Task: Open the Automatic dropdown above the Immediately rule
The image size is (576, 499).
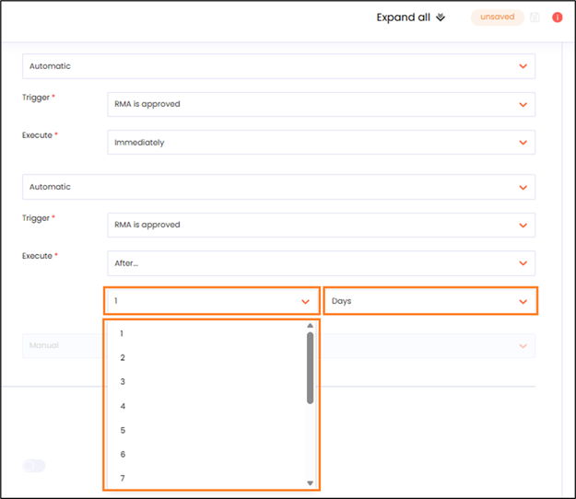Action: (278, 66)
